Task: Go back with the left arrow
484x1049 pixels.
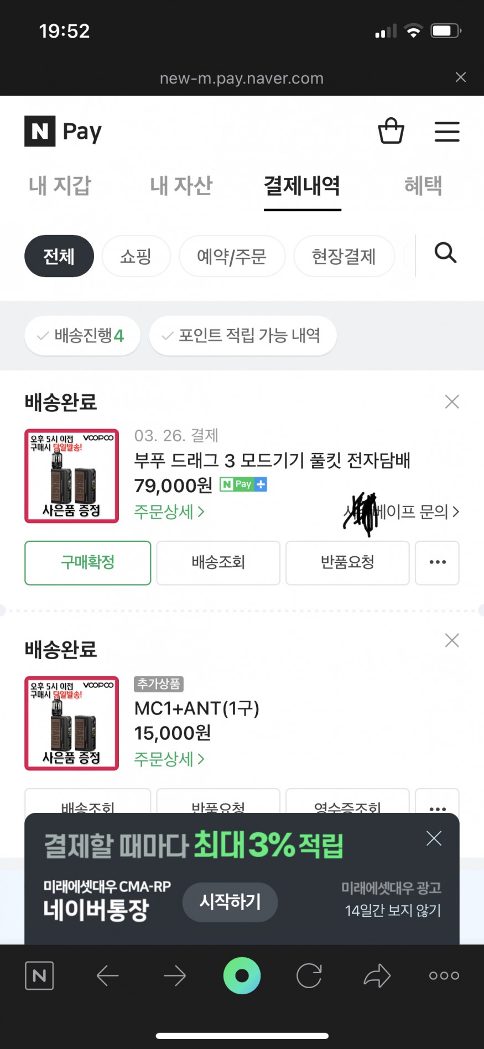Action: tap(108, 975)
